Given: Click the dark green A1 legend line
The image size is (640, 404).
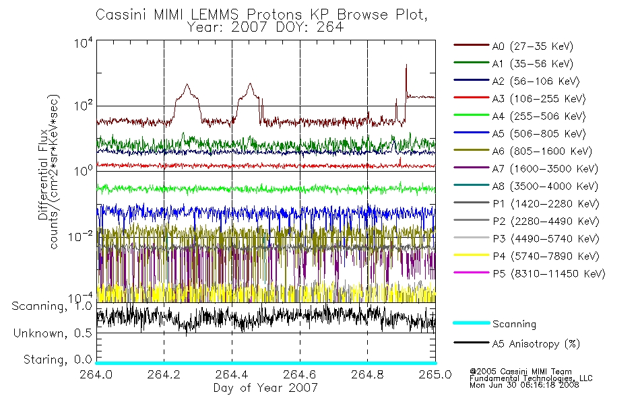Looking at the screenshot, I should pos(471,63).
